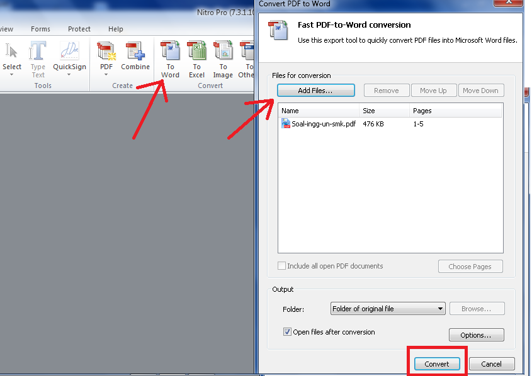Close the Convert PDF to Word dialog

click(x=508, y=2)
